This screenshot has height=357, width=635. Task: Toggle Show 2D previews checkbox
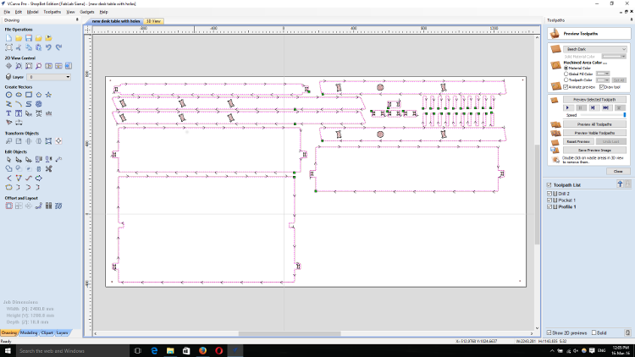click(549, 332)
